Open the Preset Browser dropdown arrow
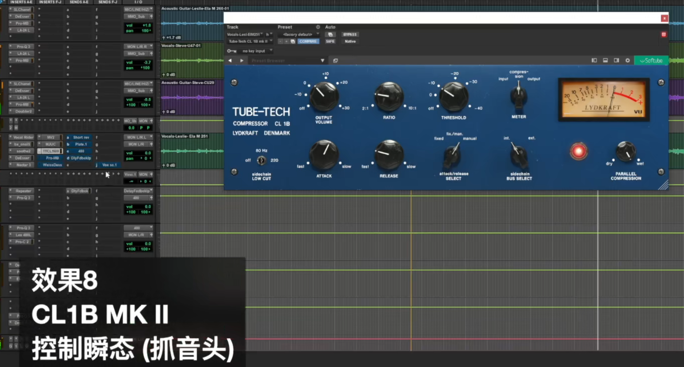Viewport: 684px width, 367px height. [322, 61]
